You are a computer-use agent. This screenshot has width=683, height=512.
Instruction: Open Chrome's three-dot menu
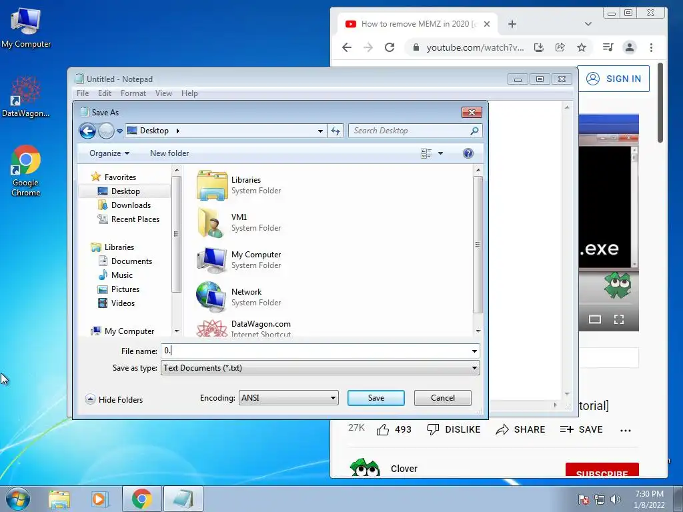click(x=651, y=47)
